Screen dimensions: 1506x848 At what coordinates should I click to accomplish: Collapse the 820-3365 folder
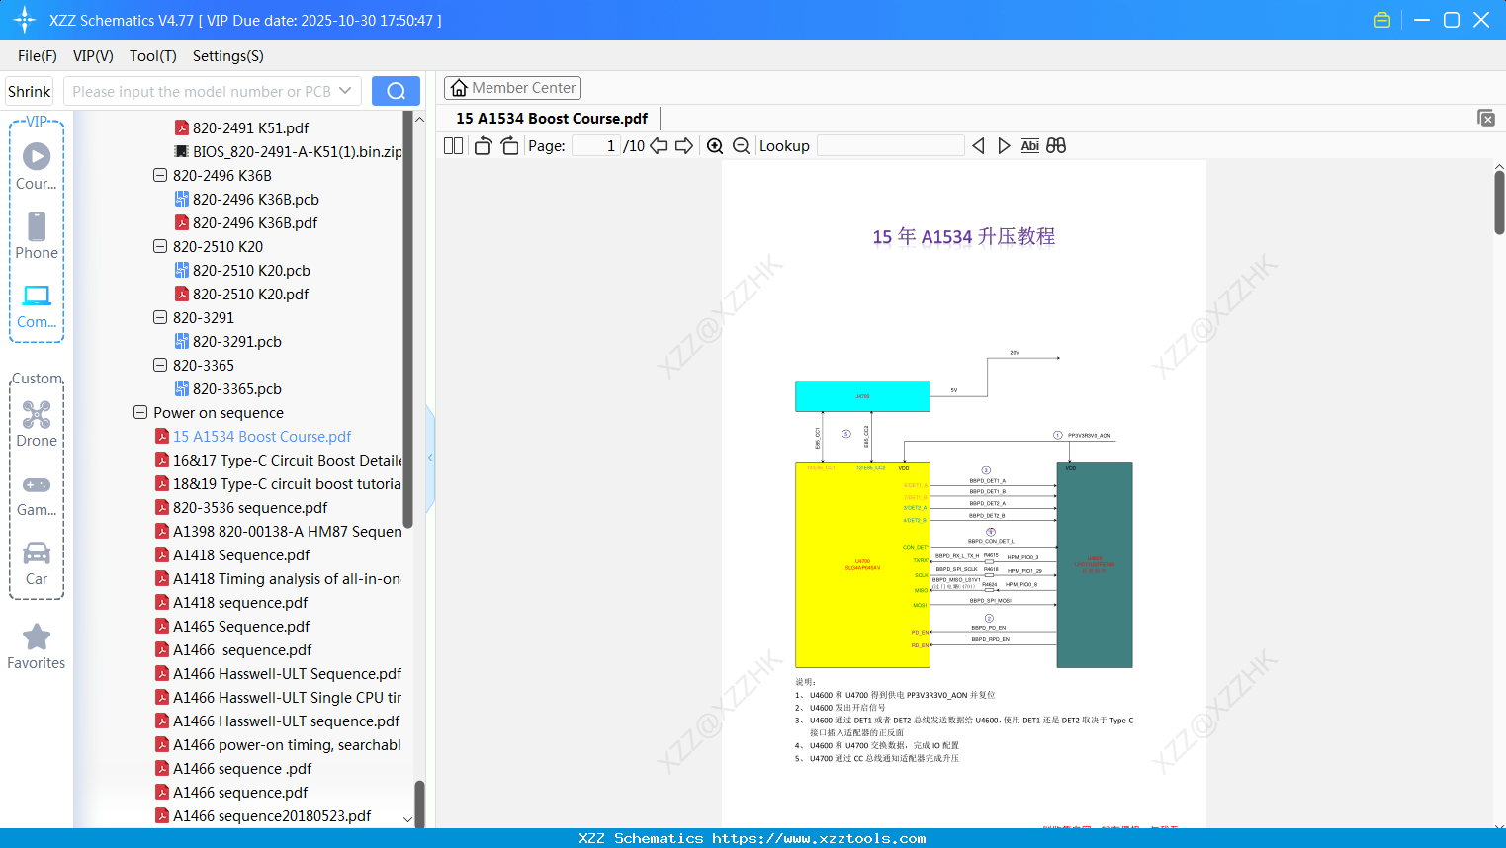160,365
